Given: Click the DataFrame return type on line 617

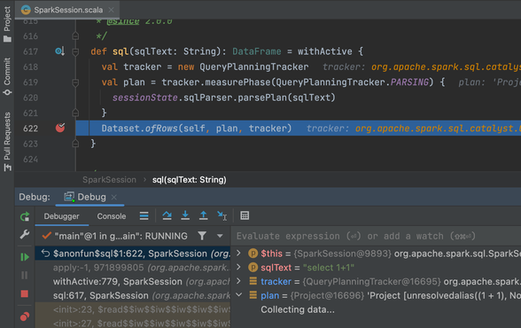Looking at the screenshot, I should tap(257, 51).
